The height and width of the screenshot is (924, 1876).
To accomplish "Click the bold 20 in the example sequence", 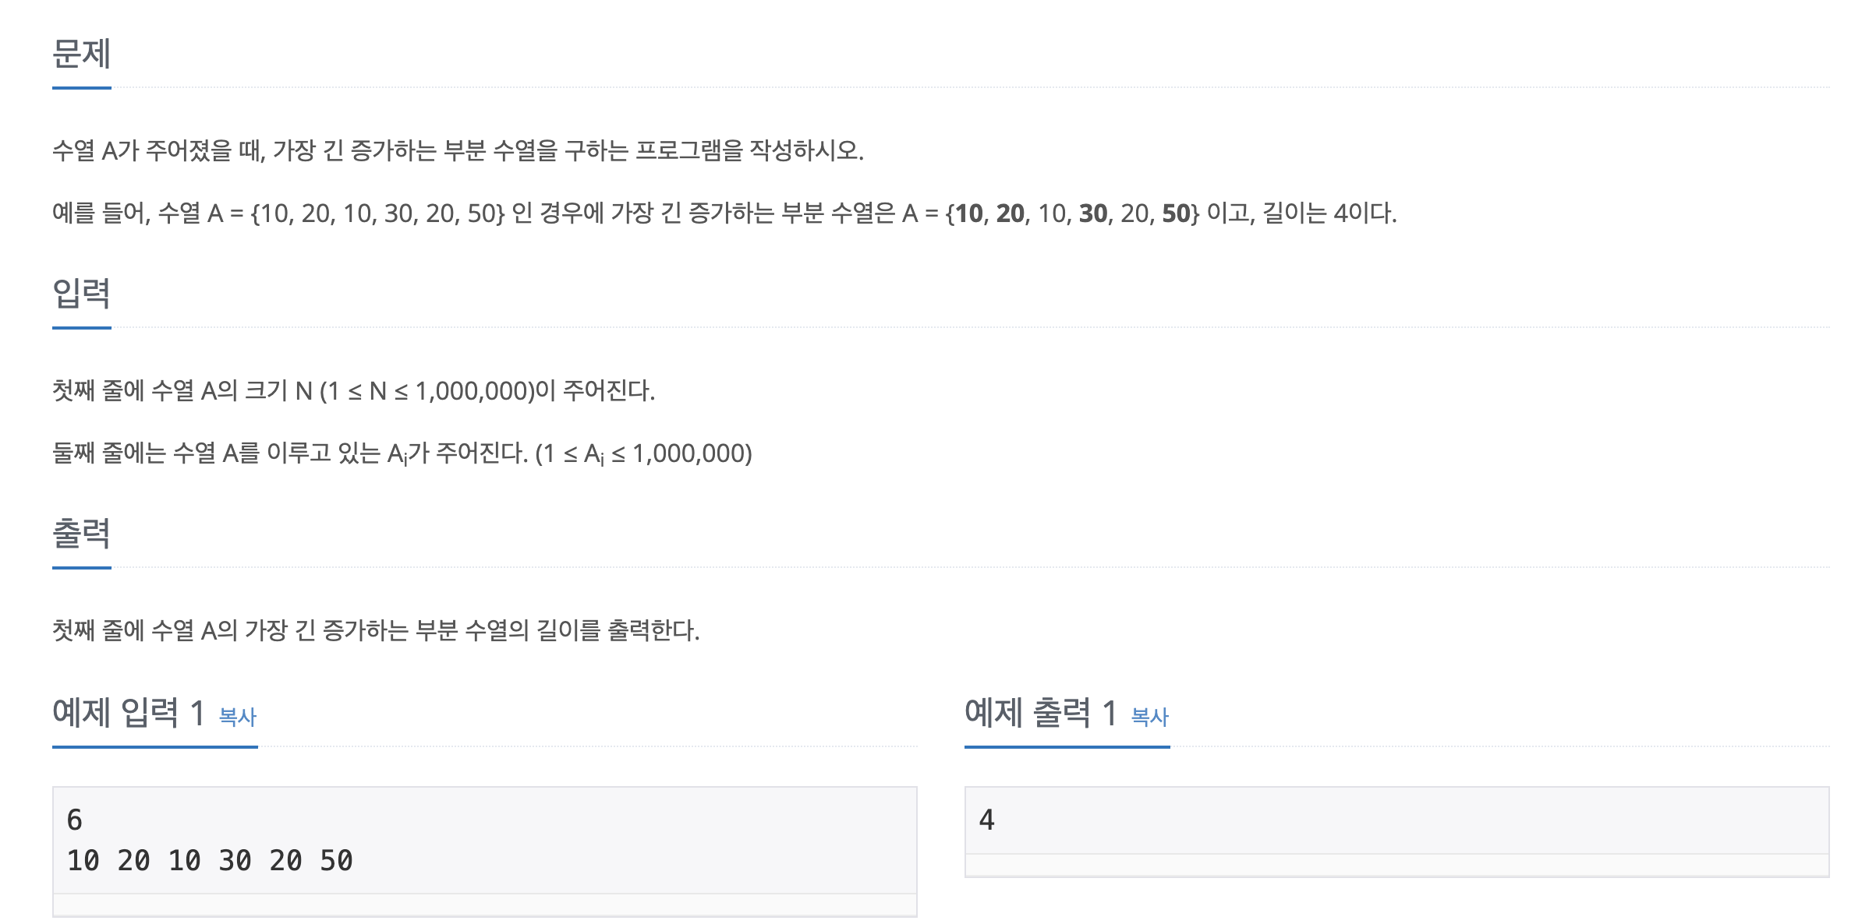I will [1011, 213].
